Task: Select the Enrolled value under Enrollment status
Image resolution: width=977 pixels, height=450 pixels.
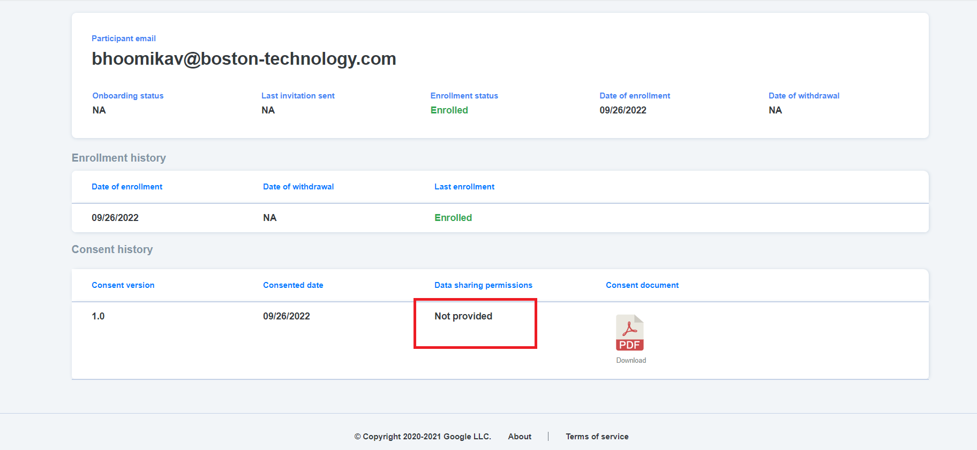Action: coord(449,110)
